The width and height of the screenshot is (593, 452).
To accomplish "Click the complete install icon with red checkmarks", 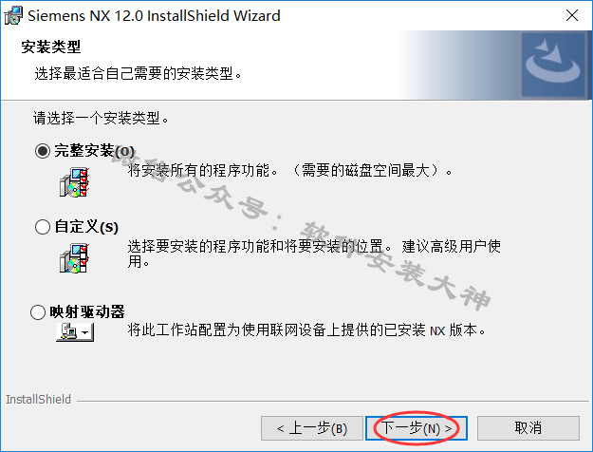I will (75, 182).
